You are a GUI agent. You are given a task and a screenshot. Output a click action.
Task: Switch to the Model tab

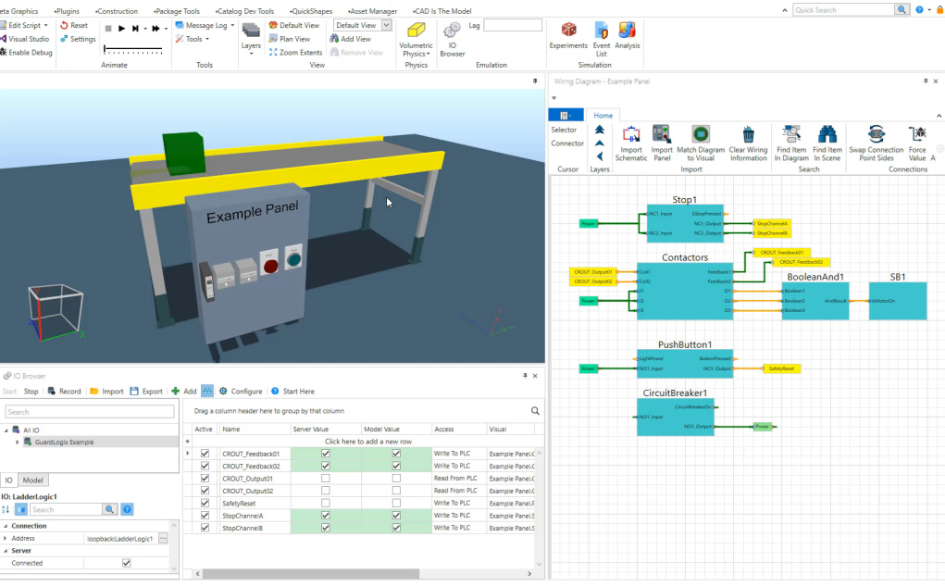coord(33,480)
